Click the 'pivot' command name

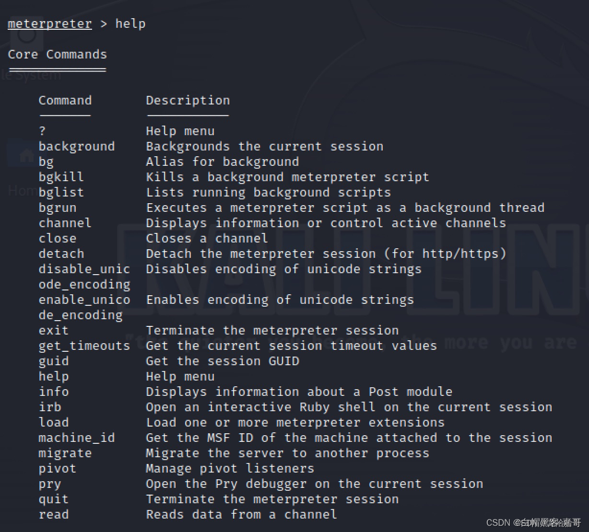57,468
